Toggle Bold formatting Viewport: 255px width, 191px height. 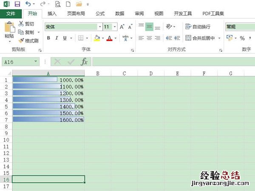[48, 38]
